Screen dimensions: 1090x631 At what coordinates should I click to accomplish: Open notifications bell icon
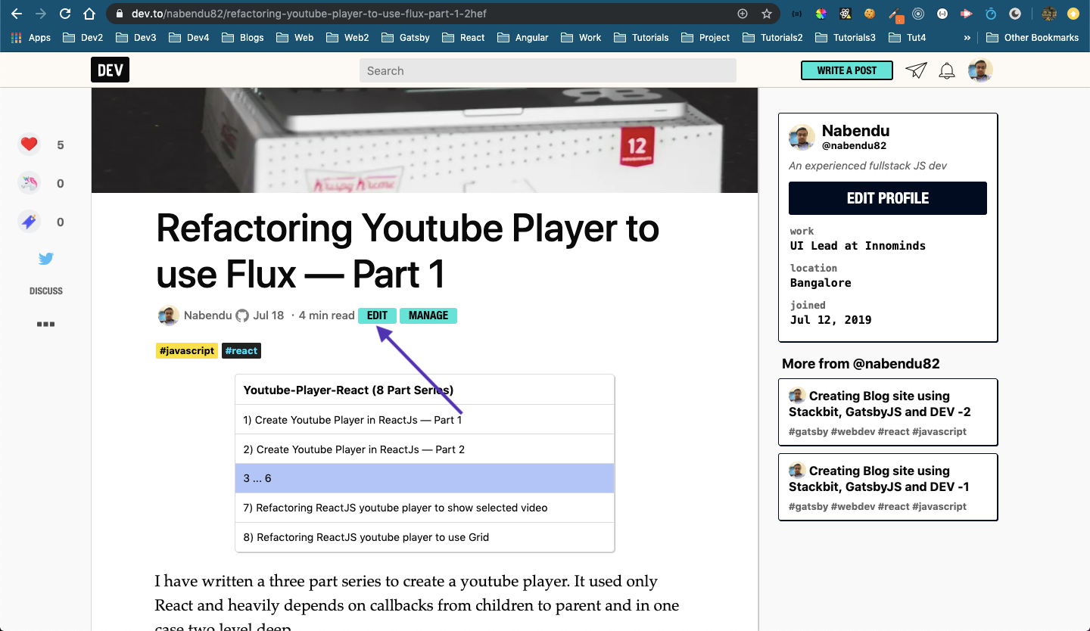[947, 71]
